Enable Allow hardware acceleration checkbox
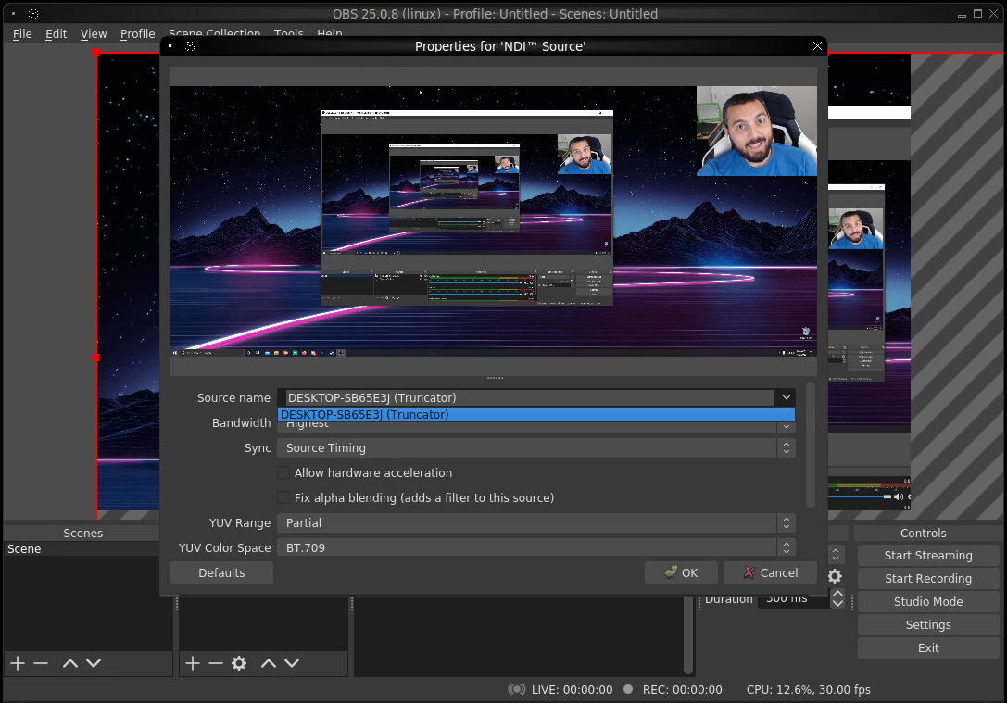Viewport: 1007px width, 703px height. tap(283, 473)
